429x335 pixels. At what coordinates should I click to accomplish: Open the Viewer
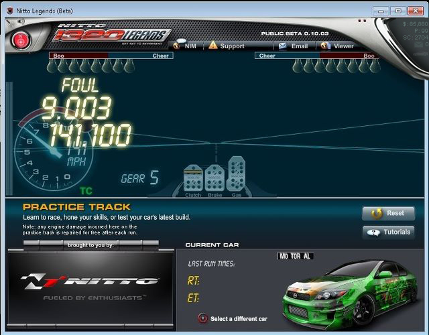337,46
